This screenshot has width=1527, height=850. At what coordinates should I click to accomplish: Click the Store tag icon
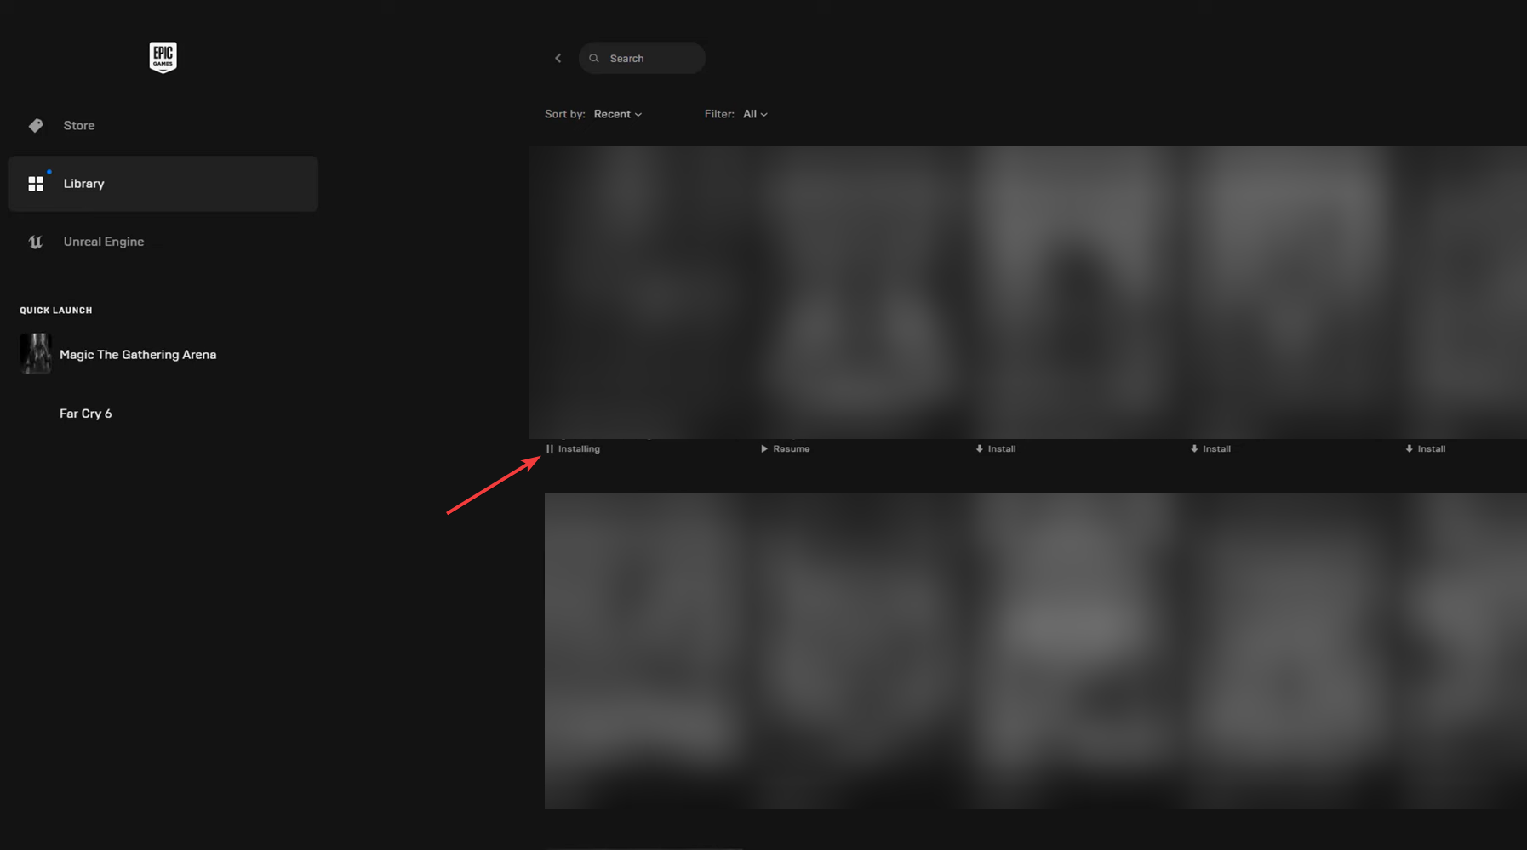pyautogui.click(x=36, y=126)
